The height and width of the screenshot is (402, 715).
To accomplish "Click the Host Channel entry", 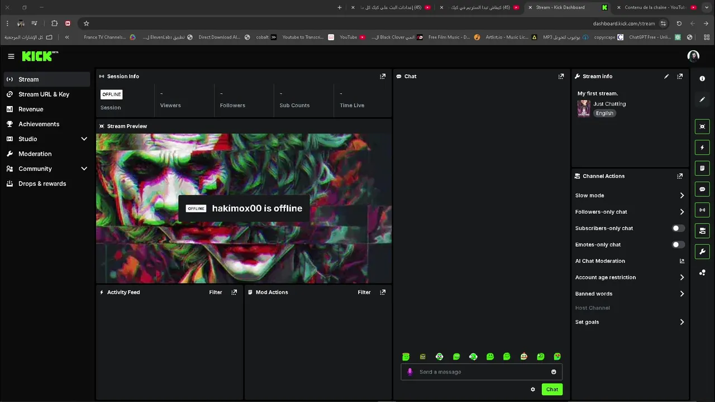I will point(592,308).
